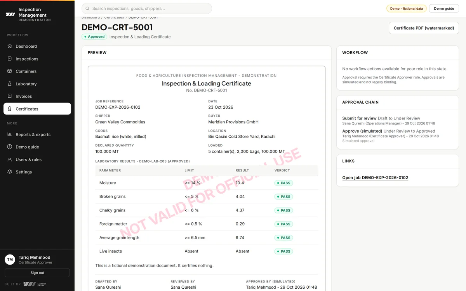The width and height of the screenshot is (466, 291).
Task: Click the Settings gear icon
Action: 10,172
